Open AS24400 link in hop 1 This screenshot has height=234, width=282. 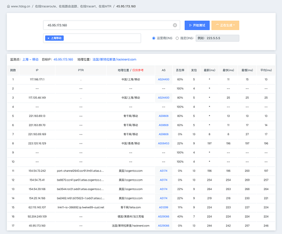pyautogui.click(x=163, y=79)
